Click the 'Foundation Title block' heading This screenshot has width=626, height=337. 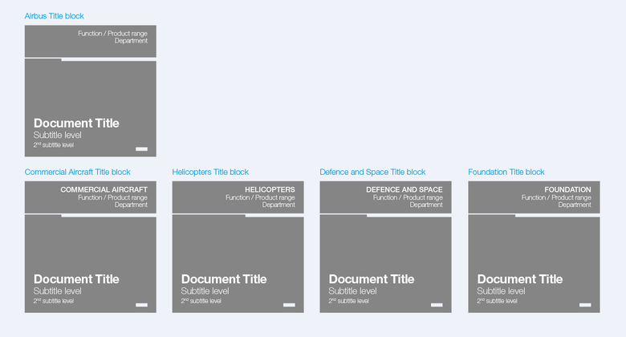[x=506, y=172]
